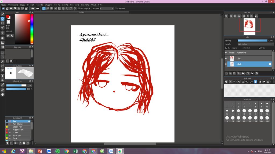Hide the AyanamiRei layer

click(226, 53)
